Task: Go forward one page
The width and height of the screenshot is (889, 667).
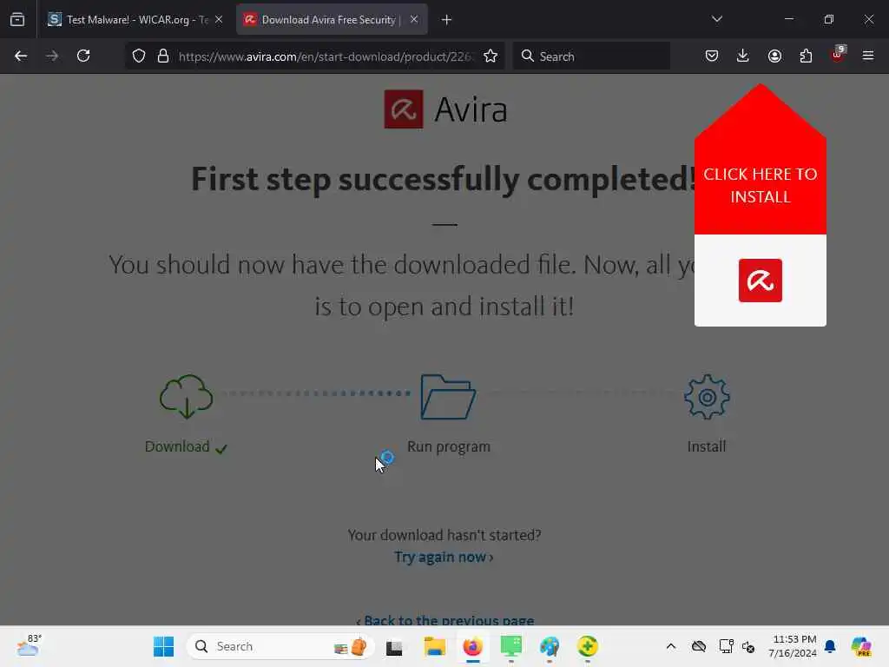Action: coord(52,56)
